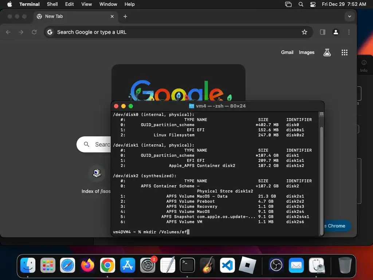Open the Apple menu
This screenshot has height=280, width=373.
click(9, 4)
